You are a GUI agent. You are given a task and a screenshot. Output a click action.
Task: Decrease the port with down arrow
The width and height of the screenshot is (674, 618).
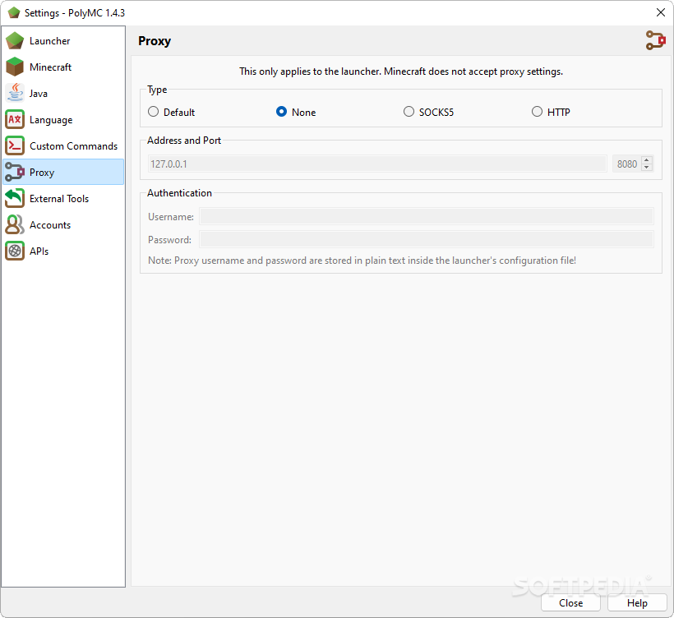click(647, 168)
